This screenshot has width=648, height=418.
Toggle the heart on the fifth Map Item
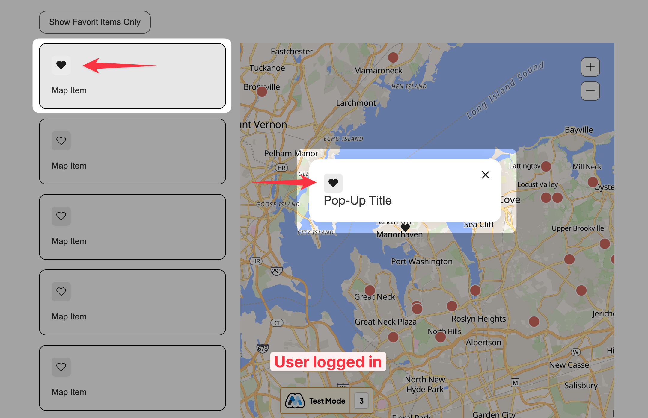(x=61, y=367)
